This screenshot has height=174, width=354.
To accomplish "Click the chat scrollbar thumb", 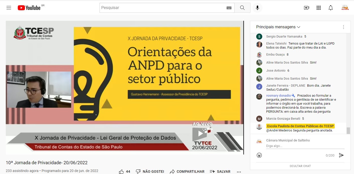I will (x=348, y=130).
